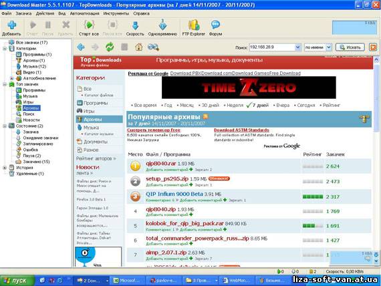Viewport: 381px width, 286px height.
Task: Click the Time Zero banner ad
Action: pyautogui.click(x=249, y=88)
